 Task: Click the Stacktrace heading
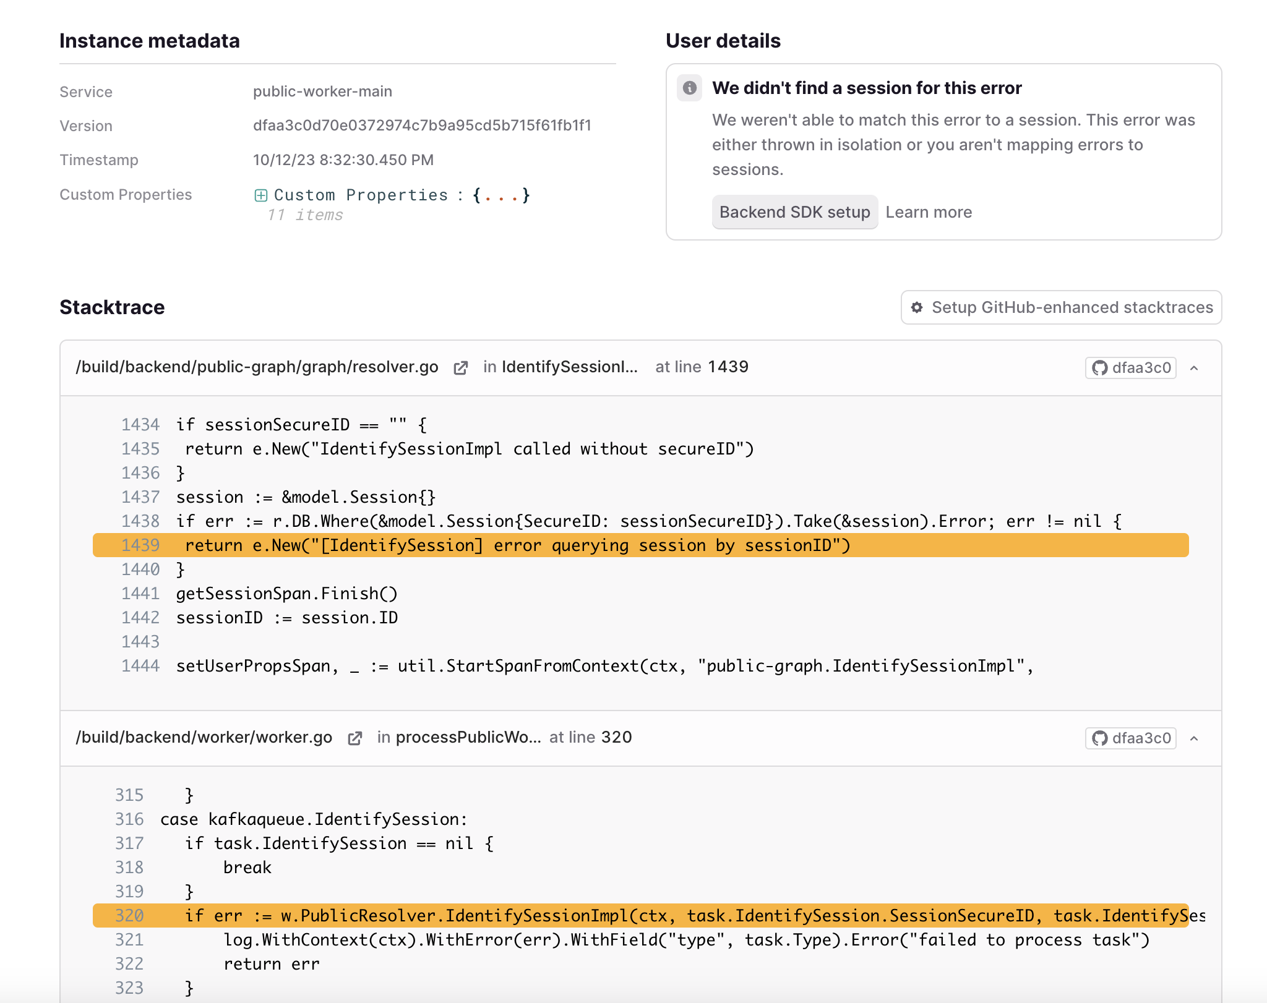pos(112,307)
